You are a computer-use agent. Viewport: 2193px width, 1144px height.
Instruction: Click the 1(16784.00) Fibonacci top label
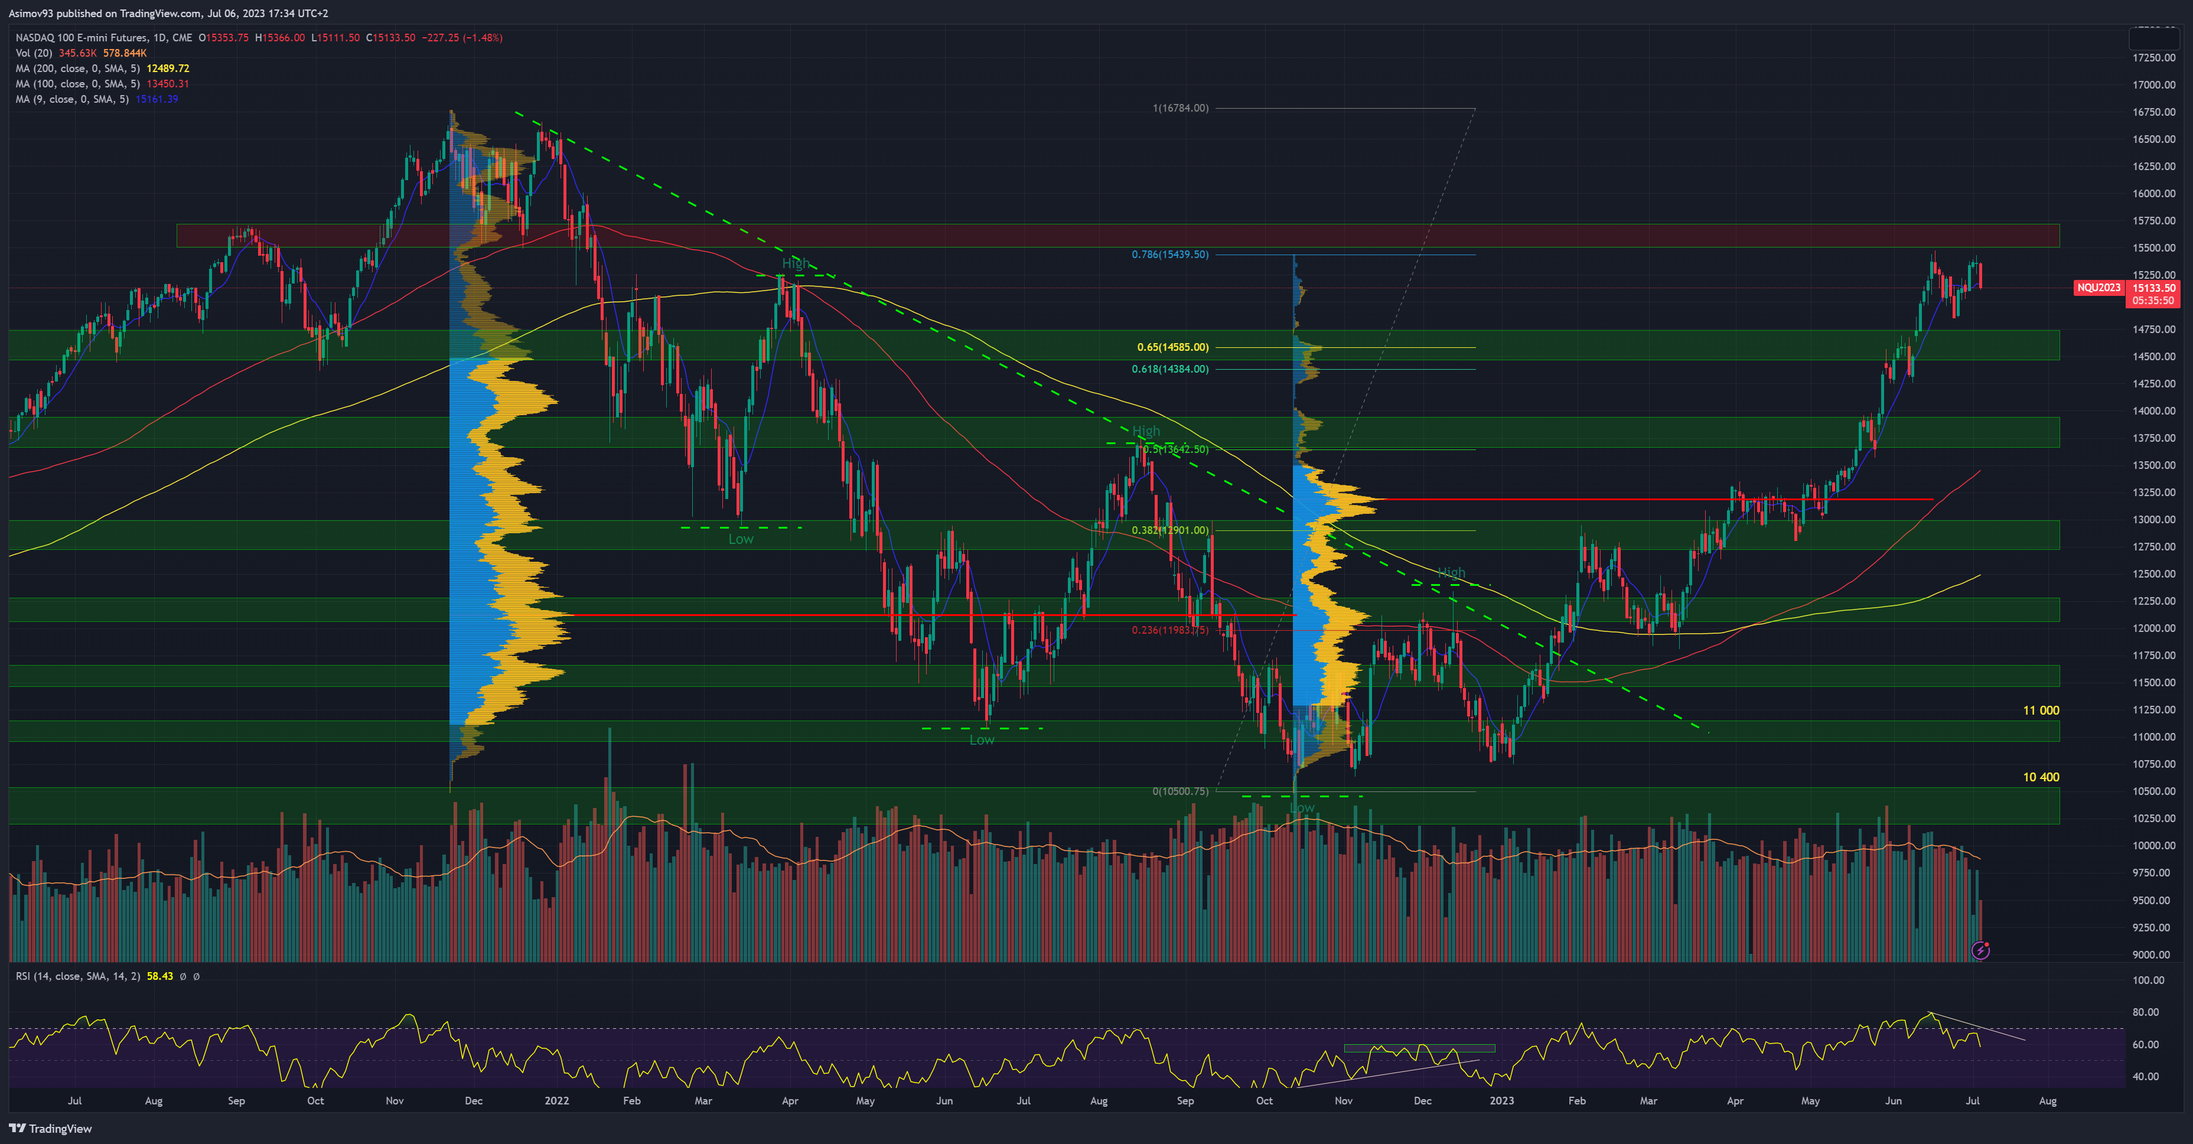click(x=1180, y=108)
